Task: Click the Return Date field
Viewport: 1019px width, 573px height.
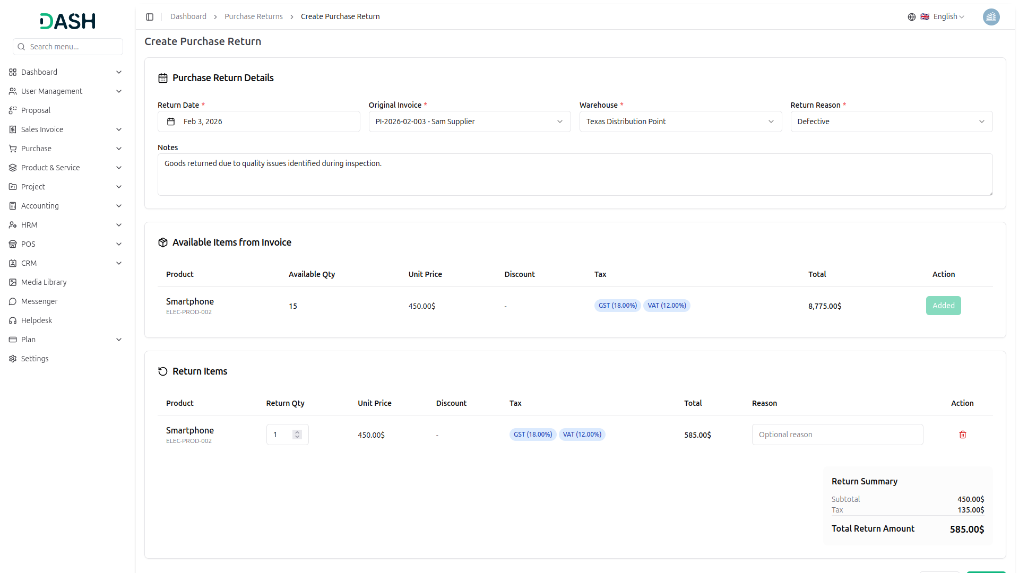Action: [x=258, y=121]
